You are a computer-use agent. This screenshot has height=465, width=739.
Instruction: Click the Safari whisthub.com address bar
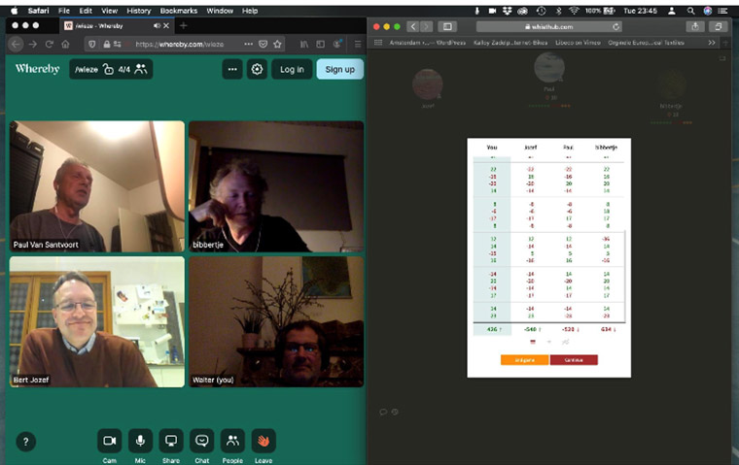pyautogui.click(x=549, y=27)
